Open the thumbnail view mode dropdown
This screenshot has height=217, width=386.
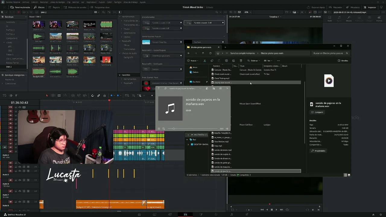(x=96, y=12)
